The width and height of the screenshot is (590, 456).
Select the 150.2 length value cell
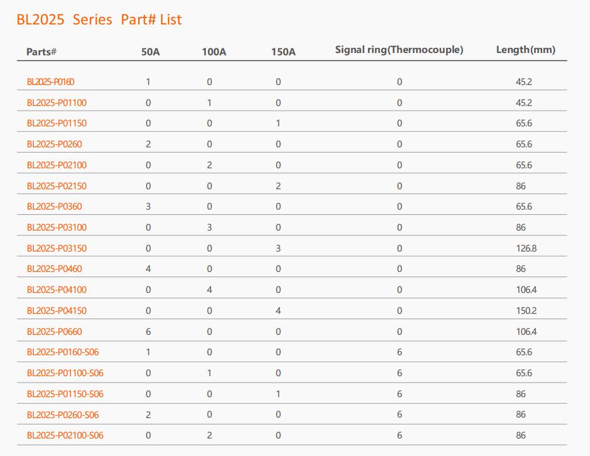coord(526,311)
